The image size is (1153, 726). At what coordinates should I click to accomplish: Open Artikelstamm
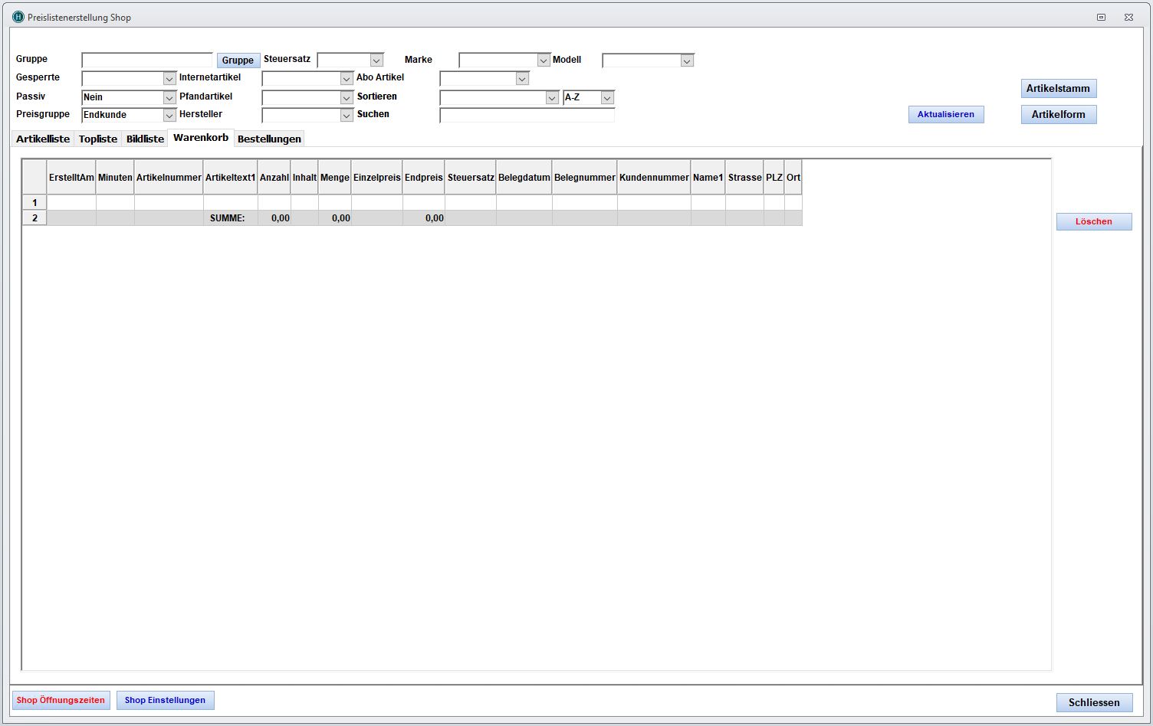click(1058, 89)
